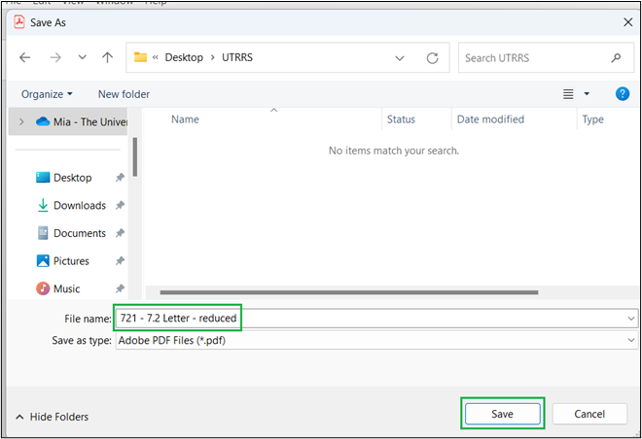Select the Pictures quick access folder

pyautogui.click(x=70, y=261)
